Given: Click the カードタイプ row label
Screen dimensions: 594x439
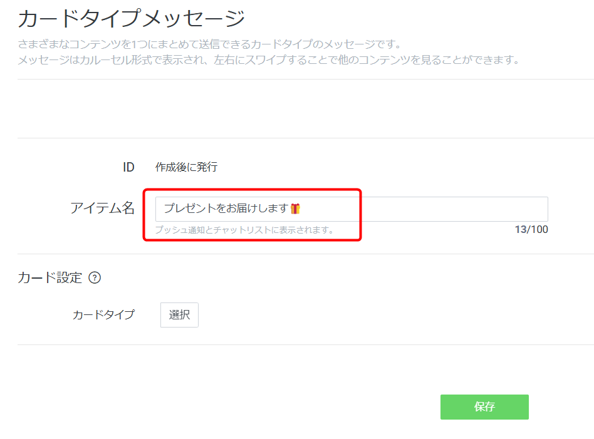Looking at the screenshot, I should [x=103, y=315].
